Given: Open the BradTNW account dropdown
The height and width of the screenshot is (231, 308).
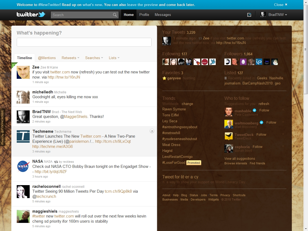Looking at the screenshot, I should 278,15.
